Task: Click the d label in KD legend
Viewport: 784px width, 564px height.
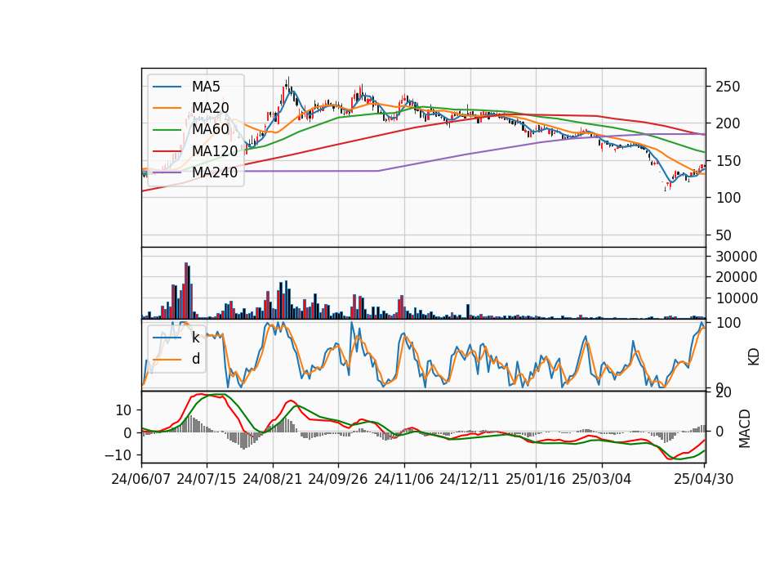Action: point(195,359)
